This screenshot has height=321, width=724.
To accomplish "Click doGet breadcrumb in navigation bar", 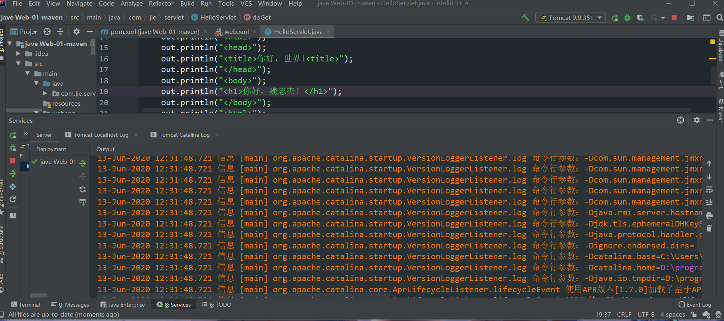I will (x=257, y=18).
